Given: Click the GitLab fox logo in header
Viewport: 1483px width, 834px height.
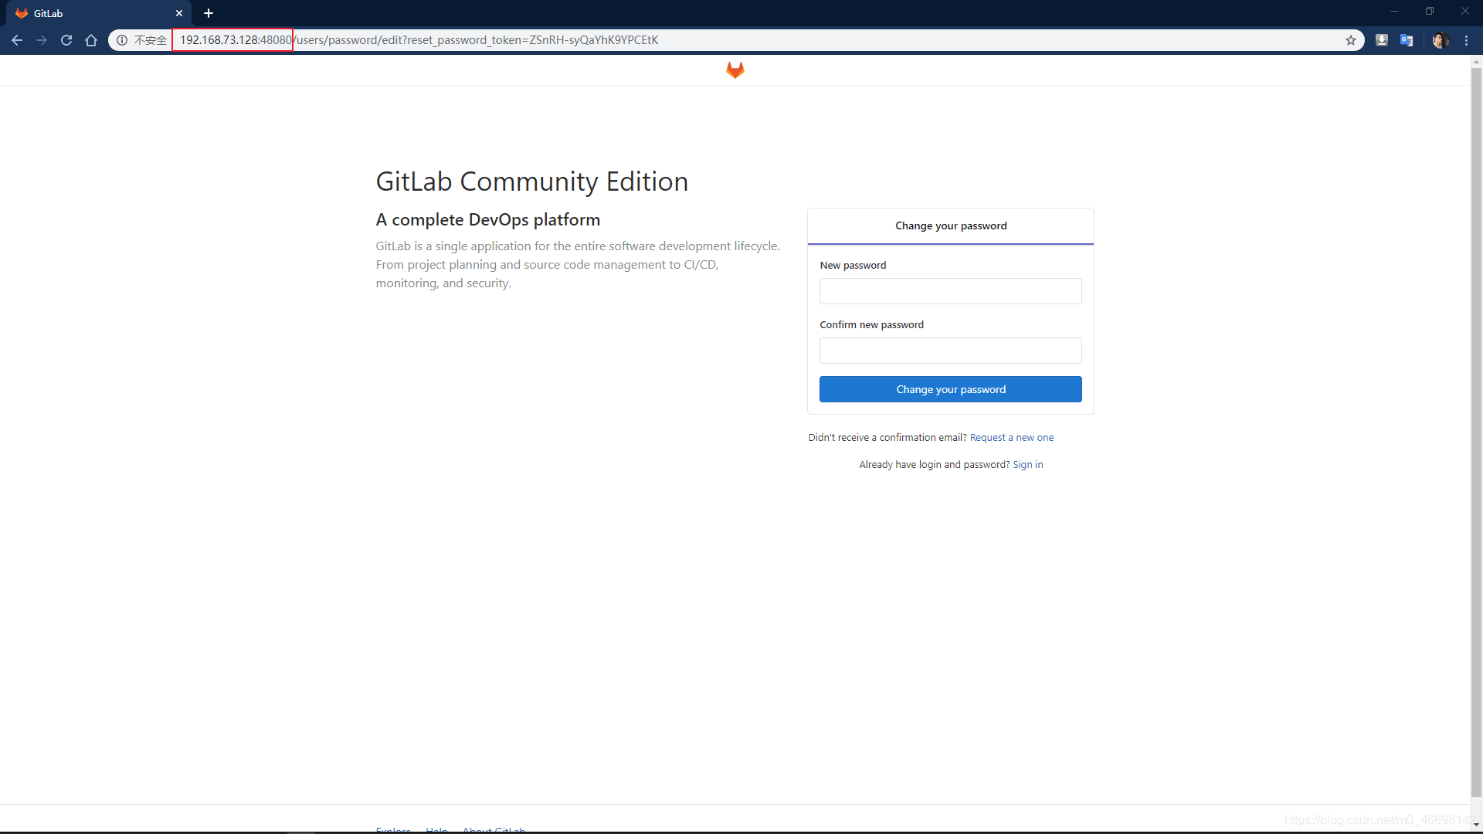Looking at the screenshot, I should [x=735, y=70].
